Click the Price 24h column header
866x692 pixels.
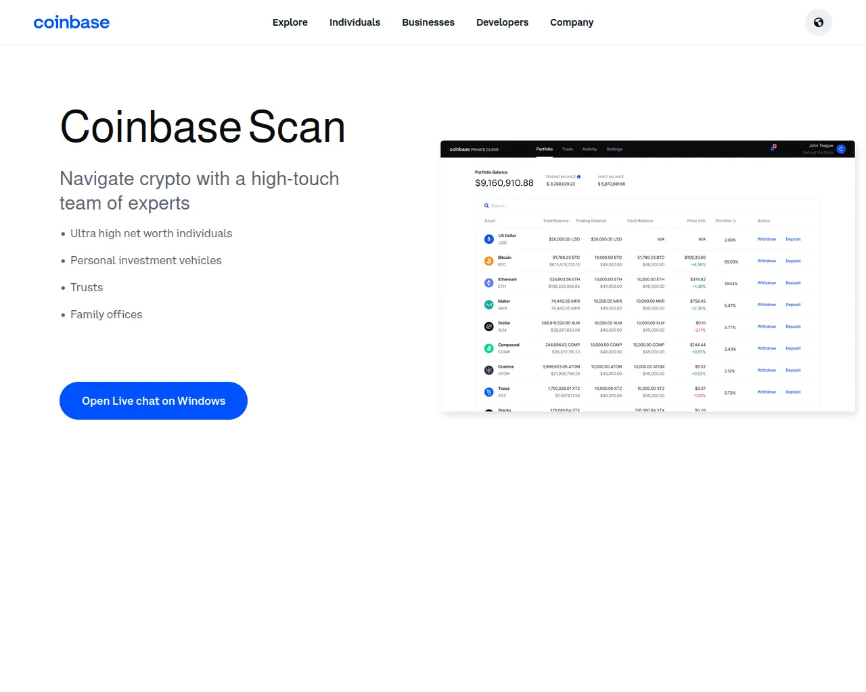(696, 221)
